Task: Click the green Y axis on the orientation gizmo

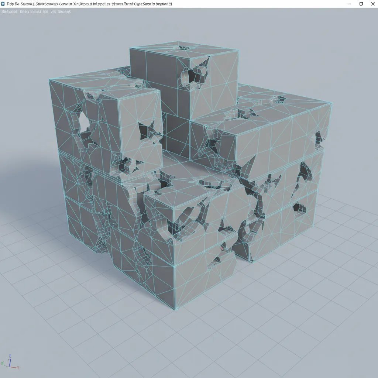Action: click(3, 364)
